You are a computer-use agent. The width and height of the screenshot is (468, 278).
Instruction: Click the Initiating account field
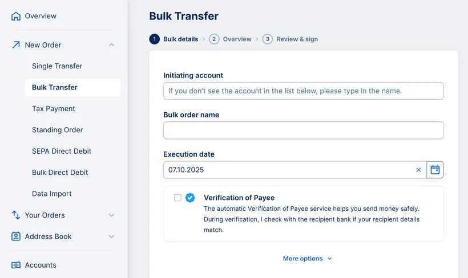(303, 91)
